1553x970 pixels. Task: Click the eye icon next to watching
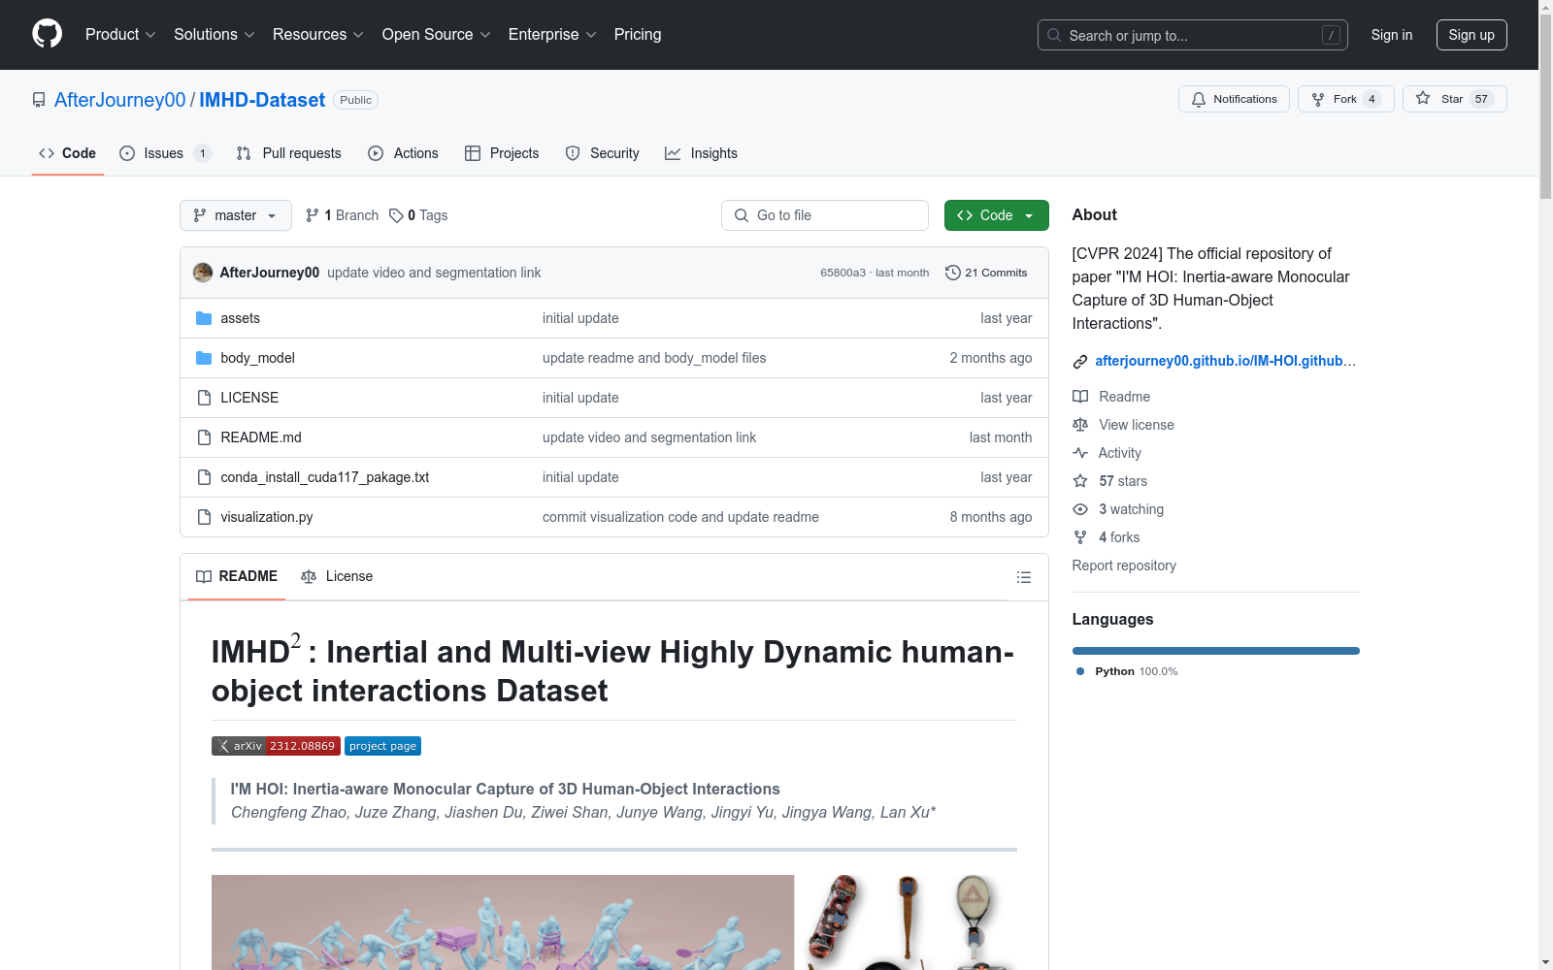coord(1080,509)
